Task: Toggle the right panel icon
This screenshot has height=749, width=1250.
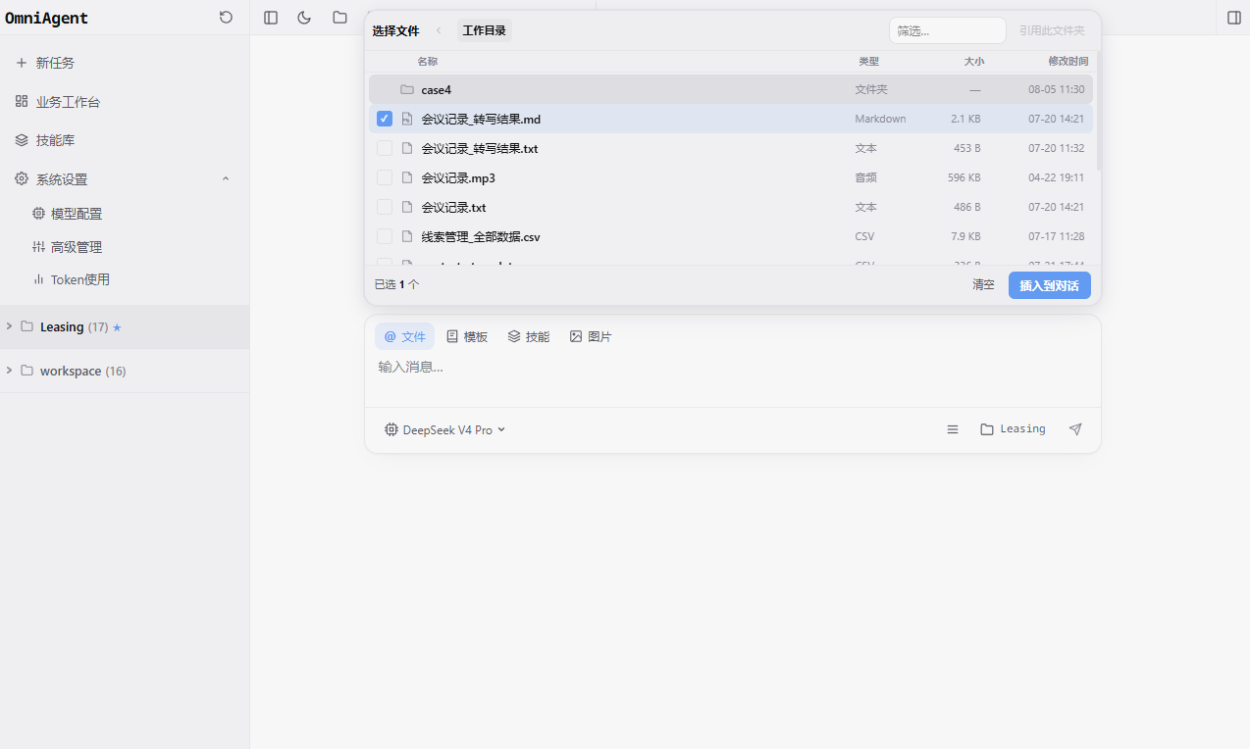Action: (1234, 18)
